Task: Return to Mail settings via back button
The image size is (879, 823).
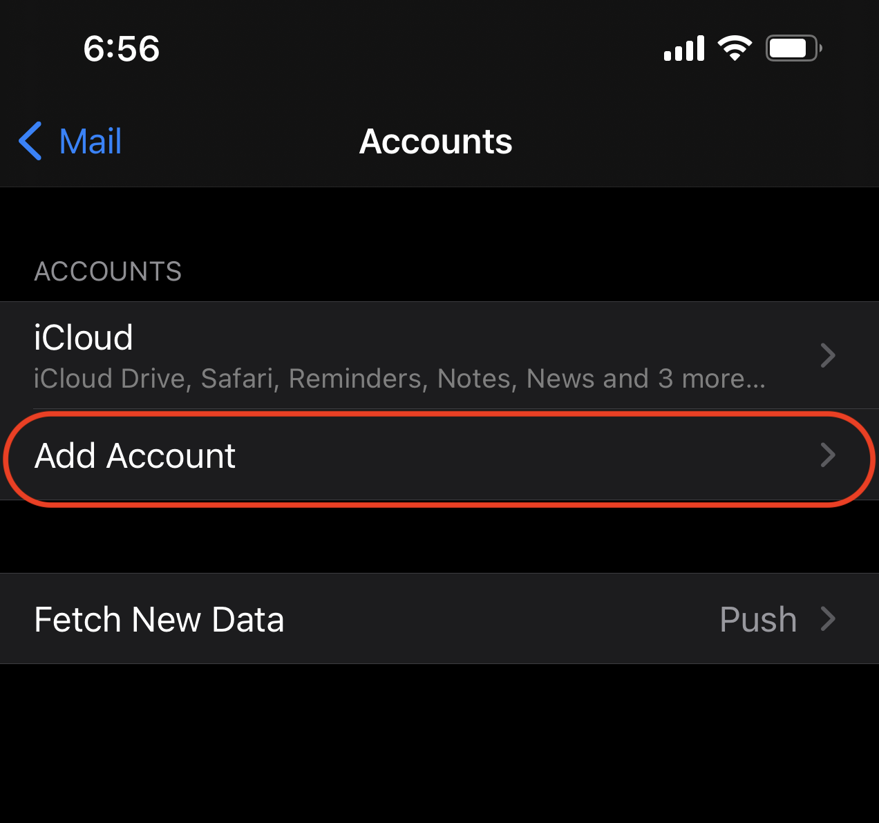Action: tap(69, 140)
